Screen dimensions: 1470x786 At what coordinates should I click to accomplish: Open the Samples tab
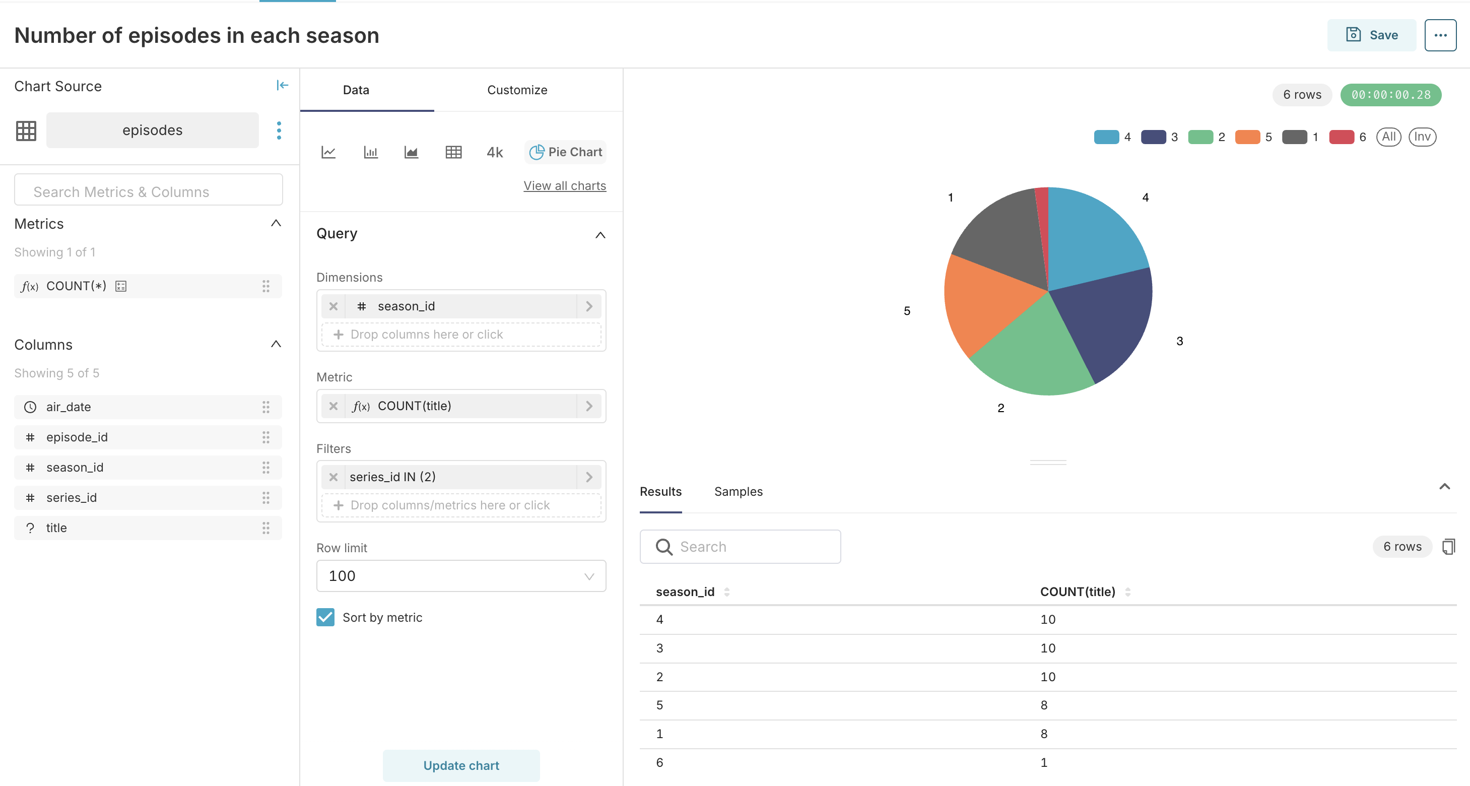pyautogui.click(x=738, y=491)
